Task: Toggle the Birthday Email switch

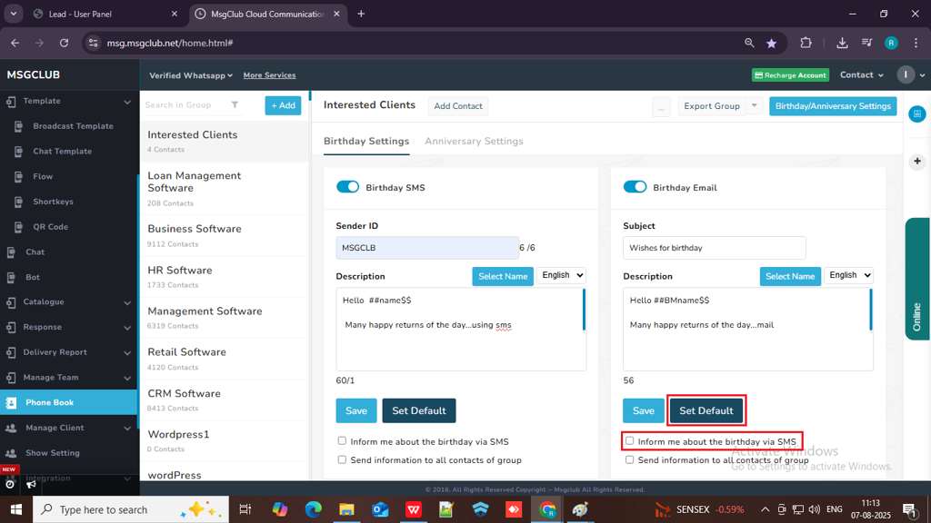Action: [635, 187]
